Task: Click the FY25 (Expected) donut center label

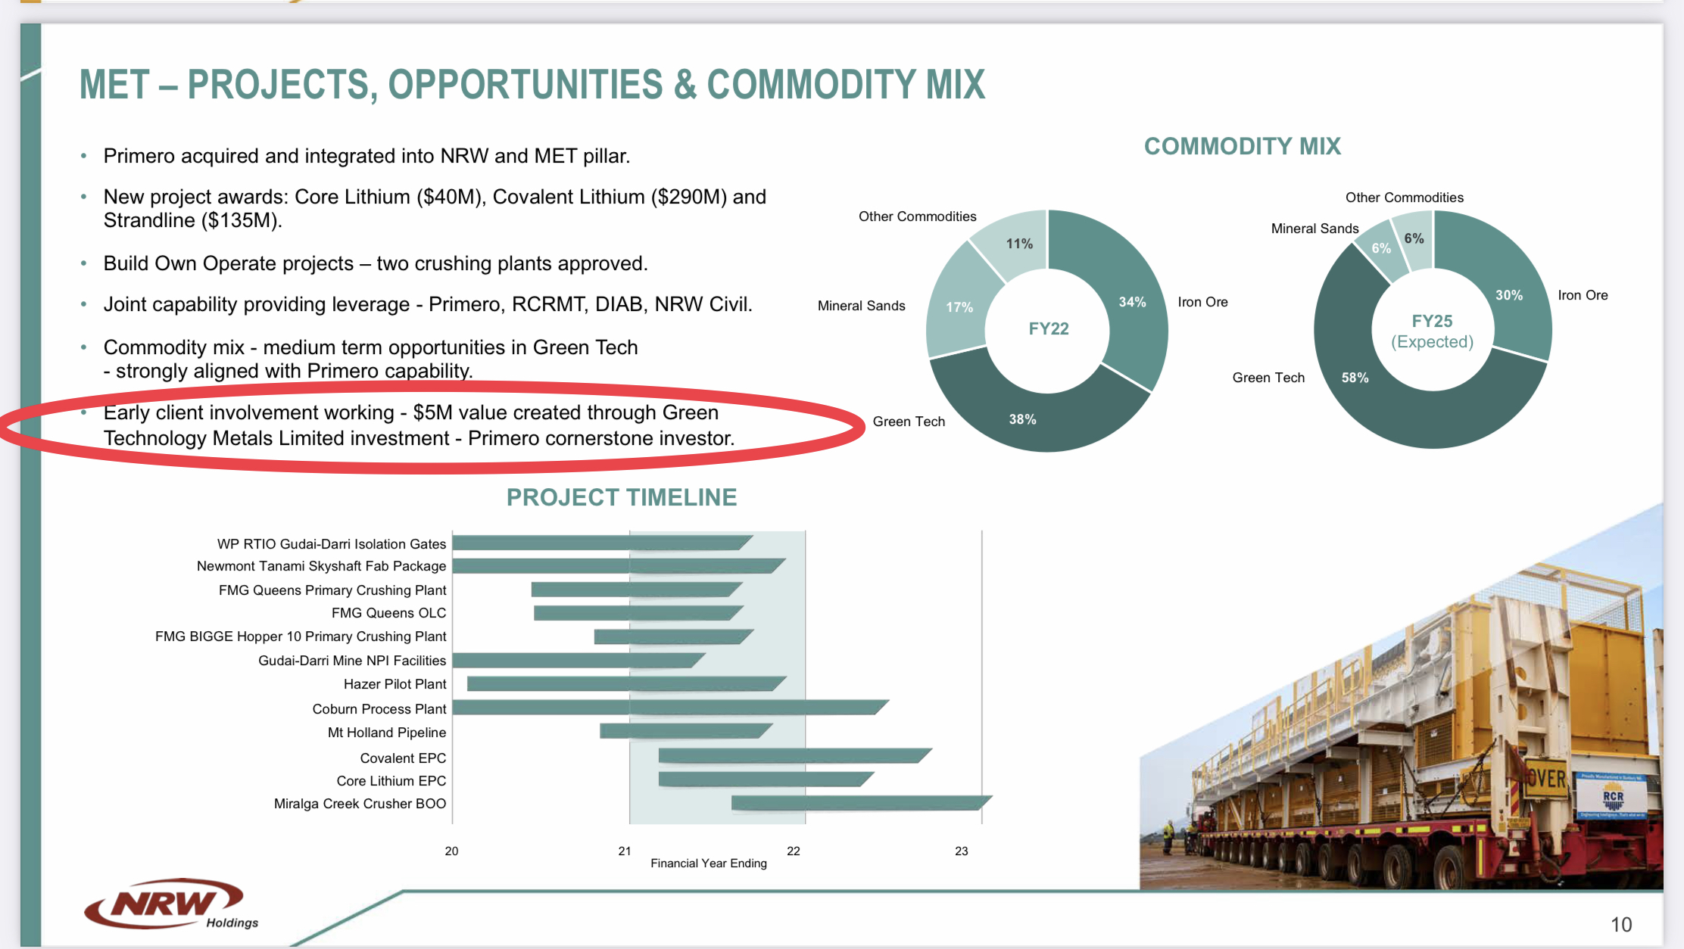Action: 1432,331
